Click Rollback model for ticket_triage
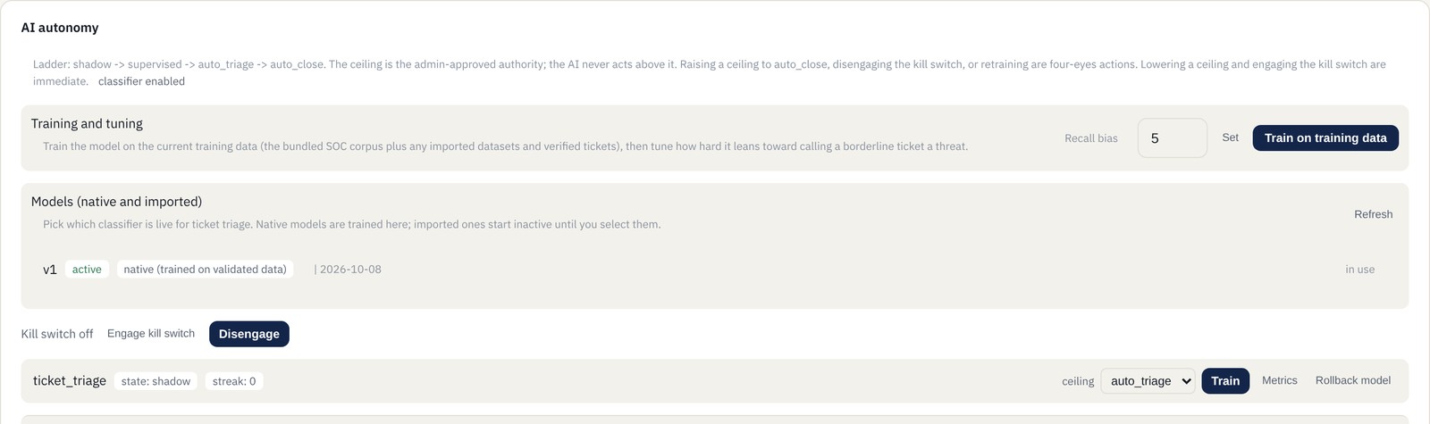Screen dimensions: 1430x424 tap(1353, 380)
